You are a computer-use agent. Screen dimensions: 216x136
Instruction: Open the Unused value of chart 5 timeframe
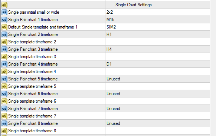pos(158,79)
